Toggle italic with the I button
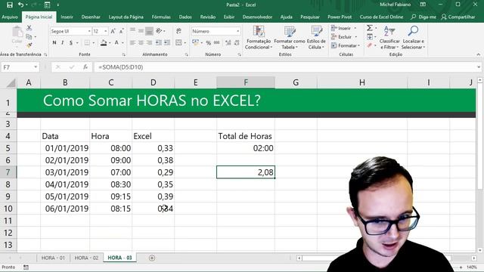The height and width of the screenshot is (272, 484). pos(63,42)
